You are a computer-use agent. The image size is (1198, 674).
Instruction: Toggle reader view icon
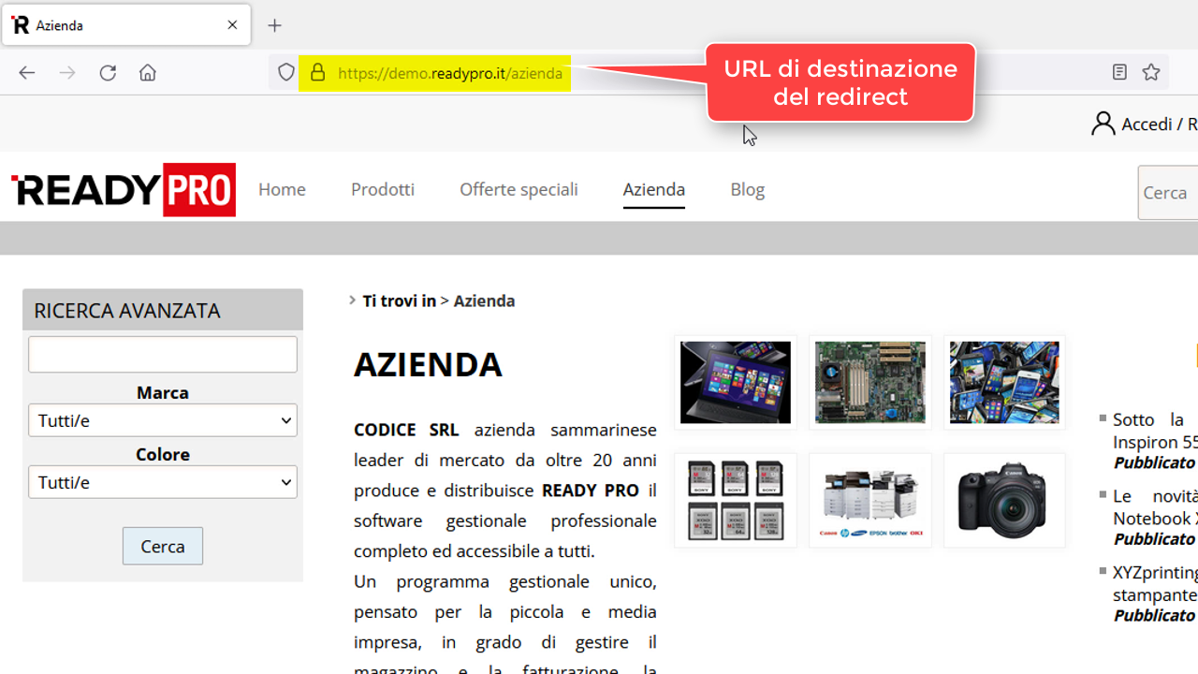coord(1119,73)
